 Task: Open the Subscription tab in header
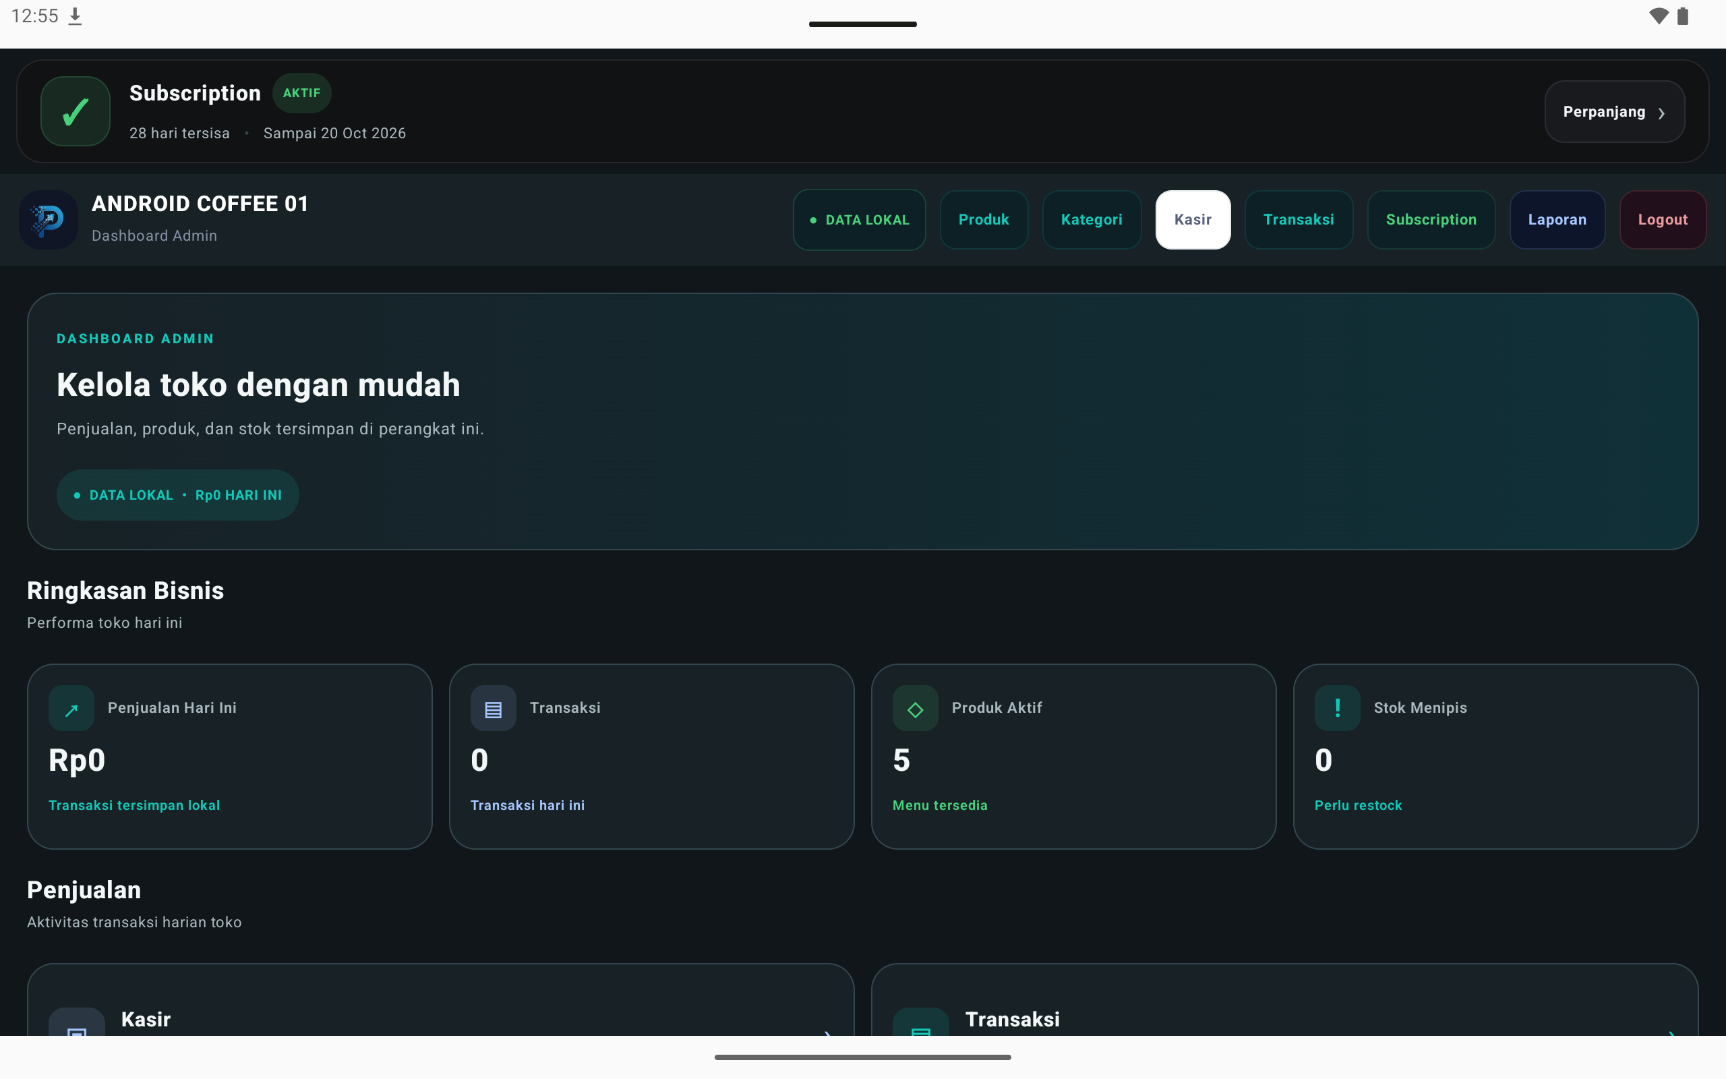(1431, 220)
